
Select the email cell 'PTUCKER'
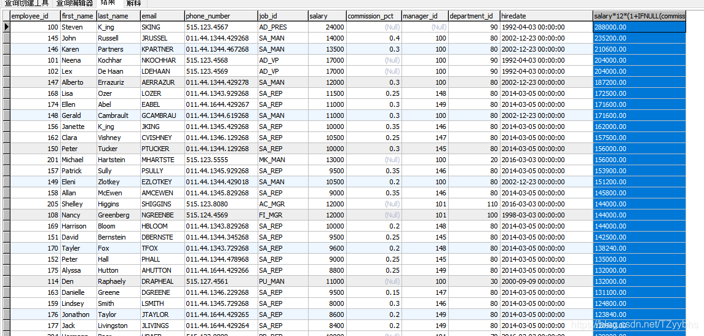tap(162, 149)
